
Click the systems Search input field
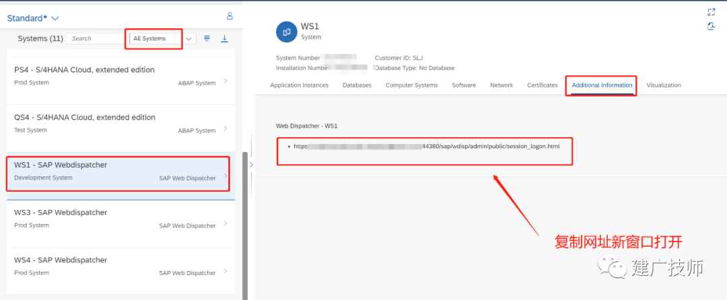96,38
